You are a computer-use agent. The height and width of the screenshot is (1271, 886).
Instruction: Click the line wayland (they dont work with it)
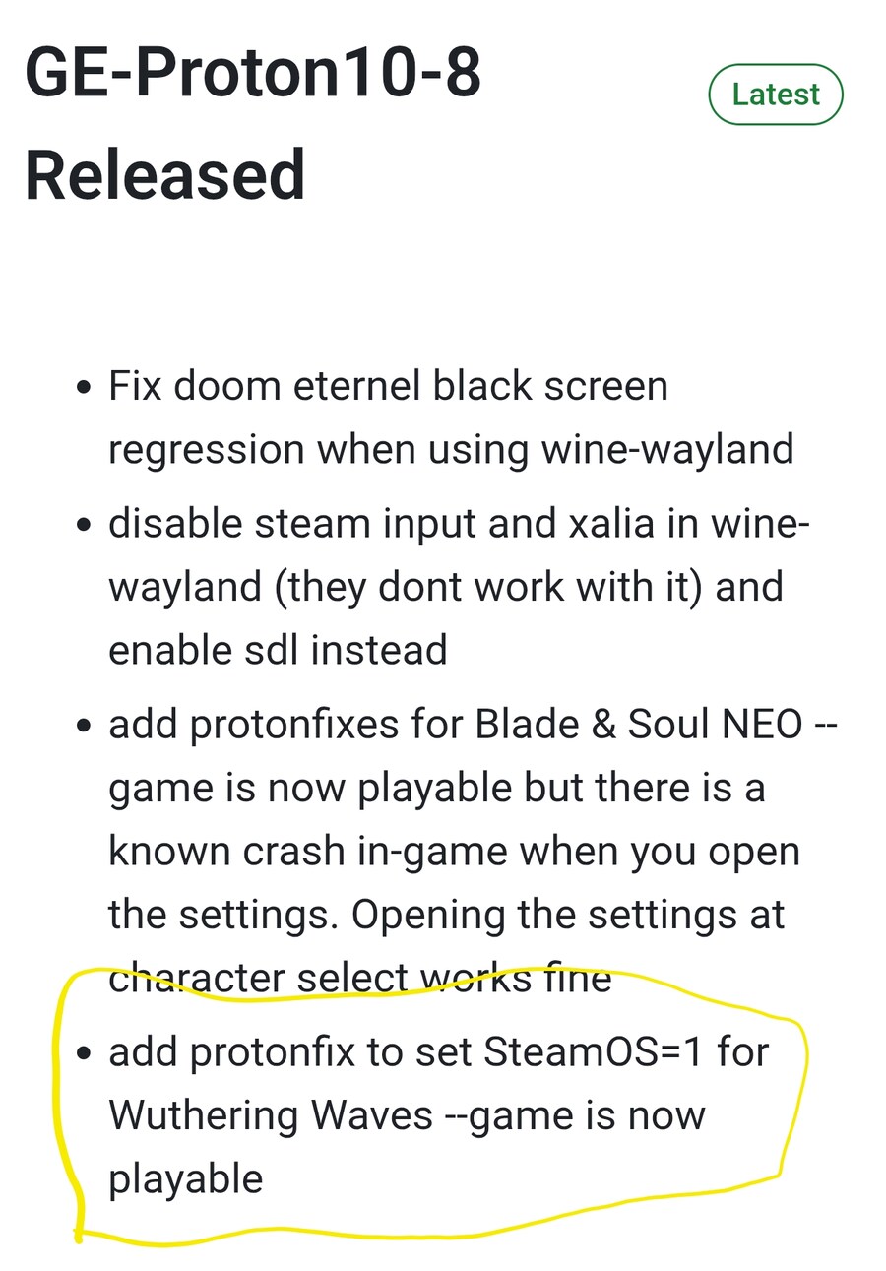coord(446,587)
